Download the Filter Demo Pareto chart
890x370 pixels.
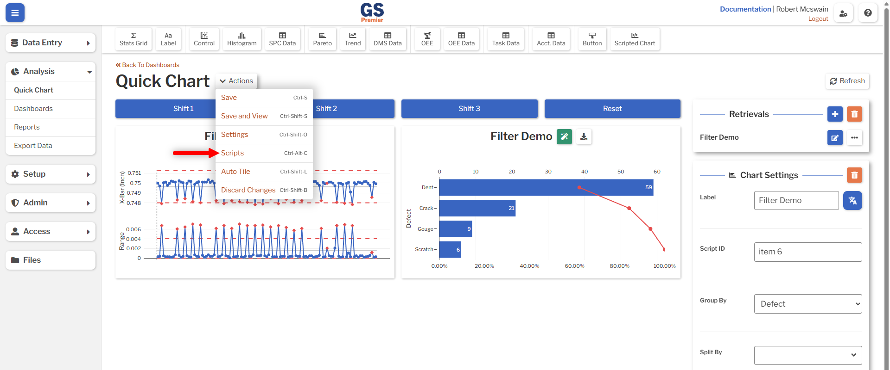point(584,136)
